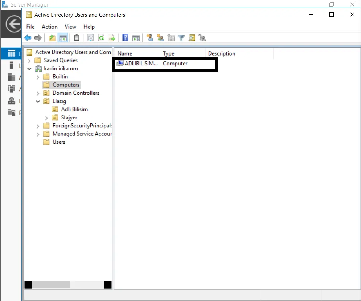This screenshot has width=361, height=301.
Task: Select Managed Service Accounts in tree
Action: (82, 134)
